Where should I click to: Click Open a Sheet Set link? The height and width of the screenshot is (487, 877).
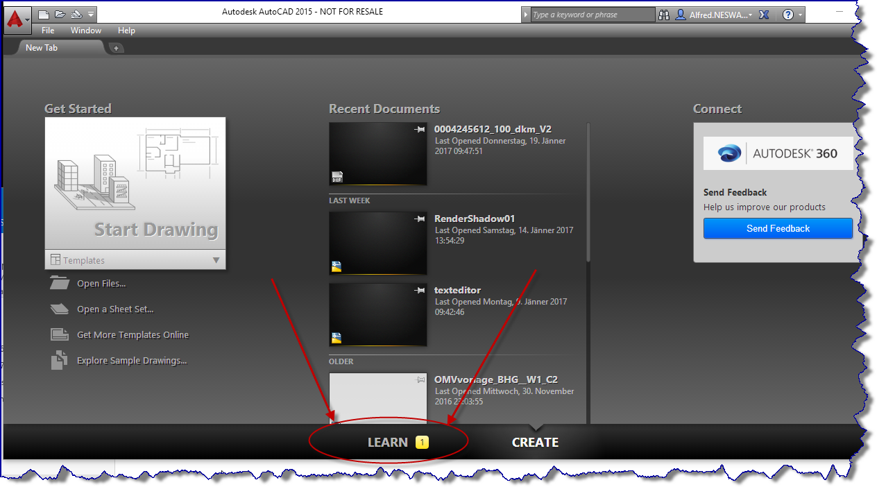(115, 309)
